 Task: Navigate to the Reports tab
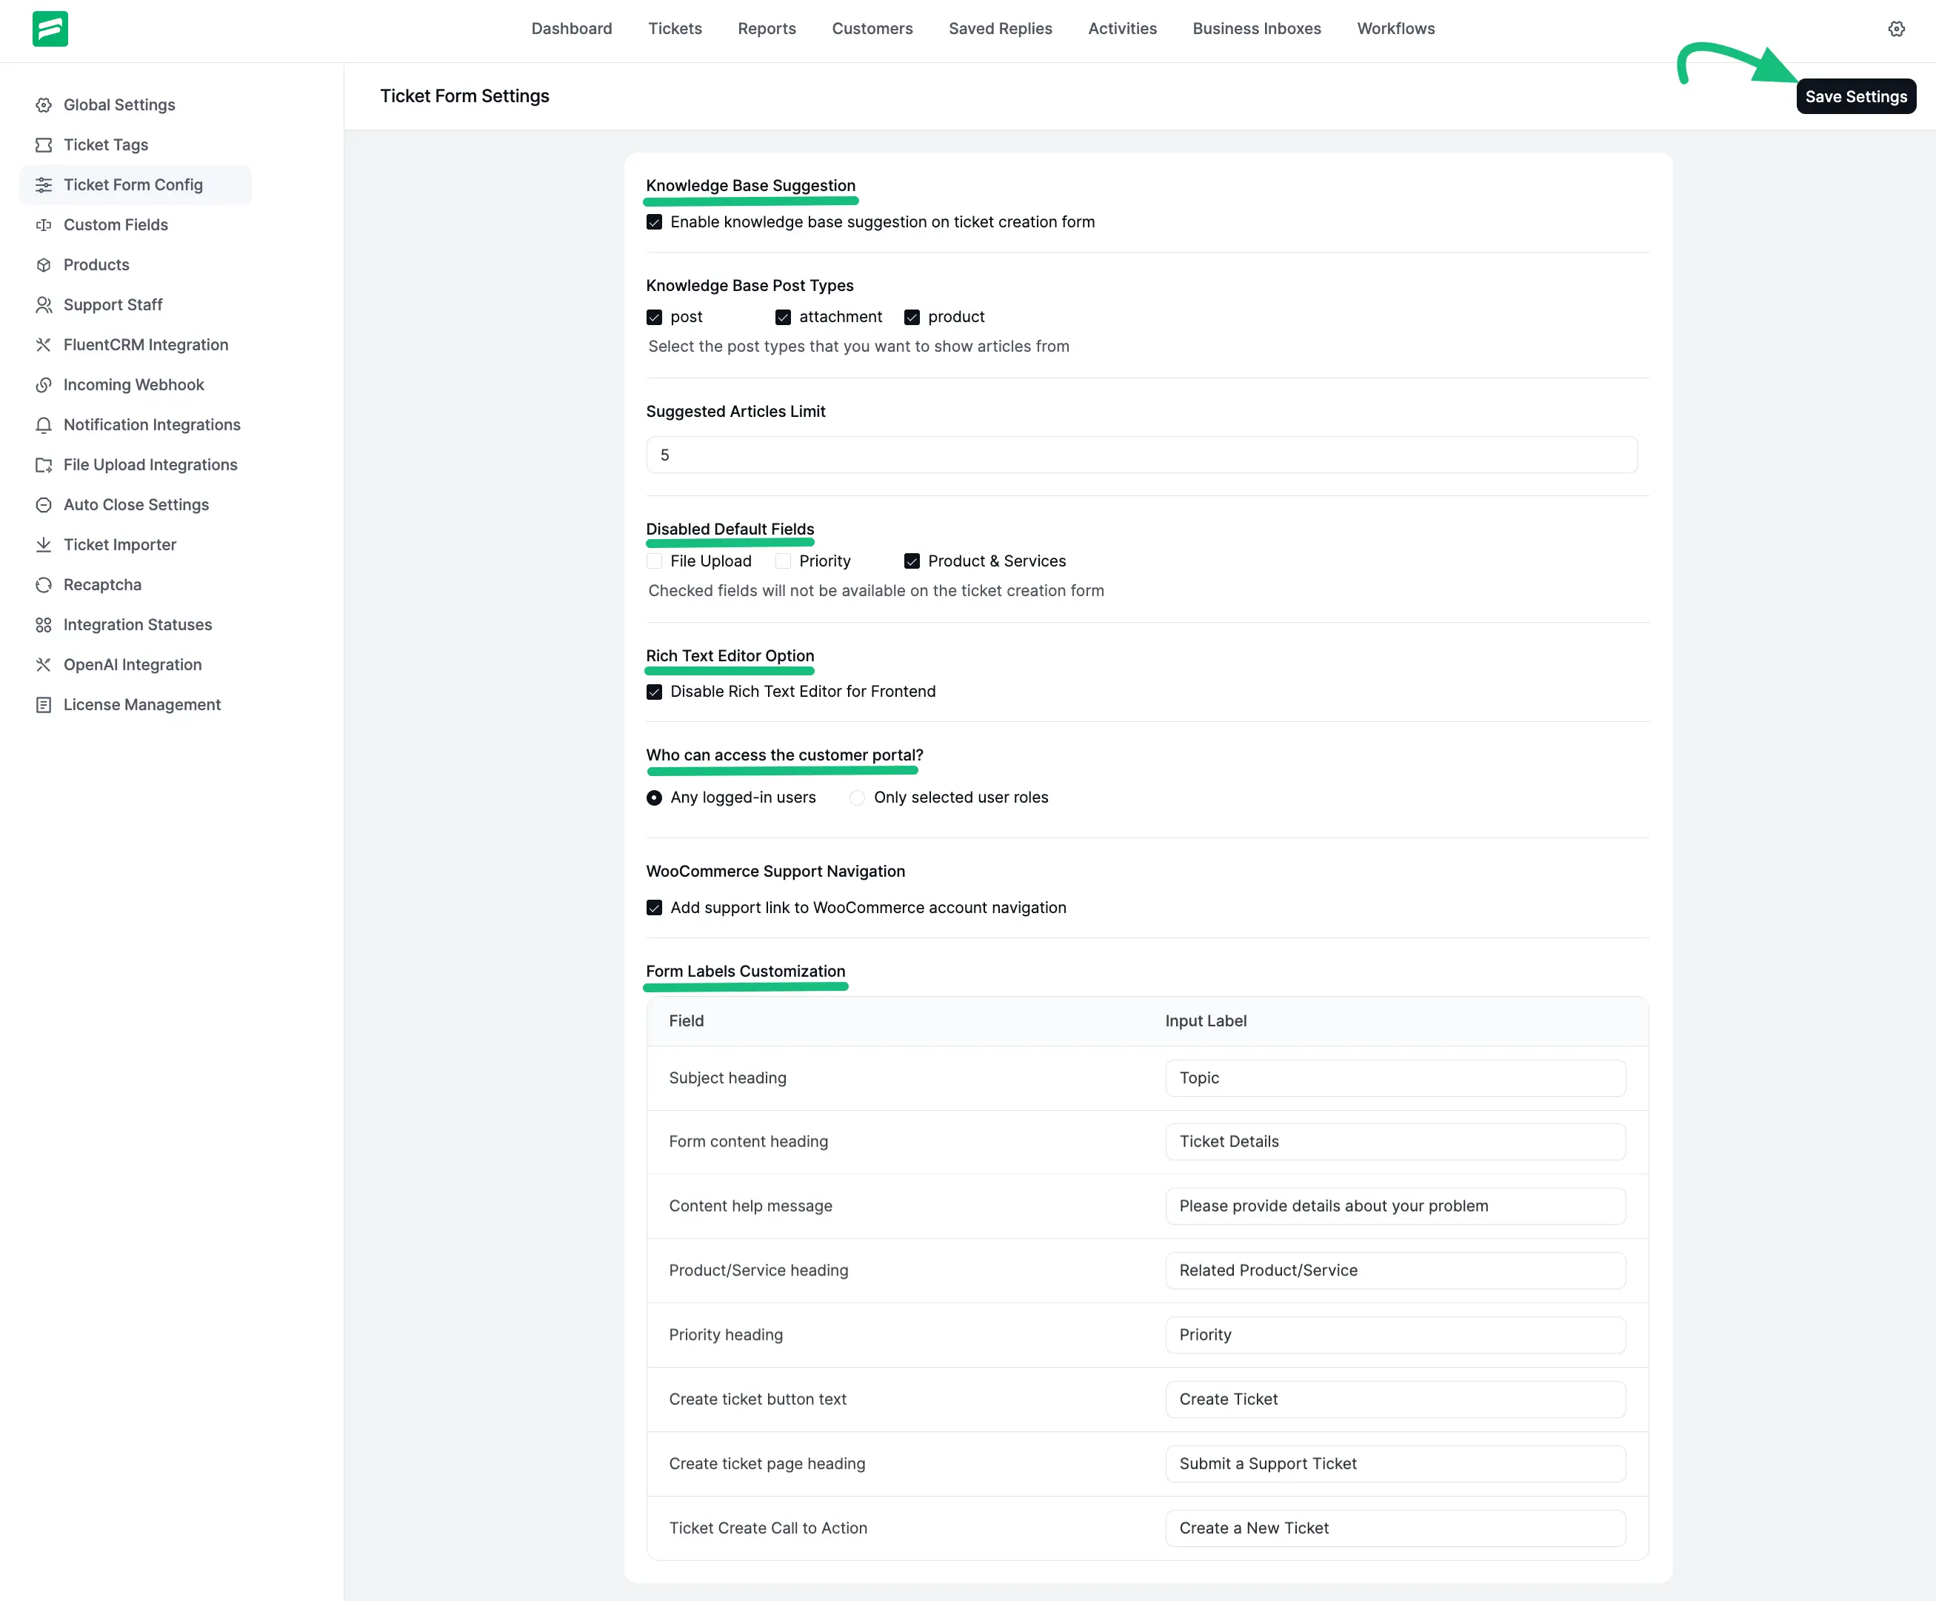point(766,29)
